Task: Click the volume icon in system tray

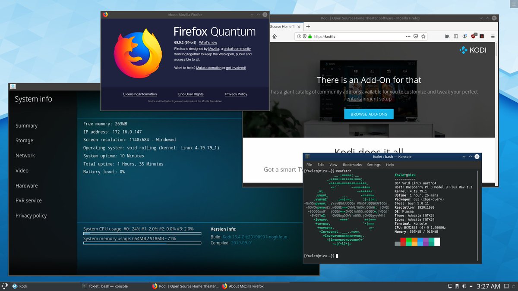Action: coord(464,286)
